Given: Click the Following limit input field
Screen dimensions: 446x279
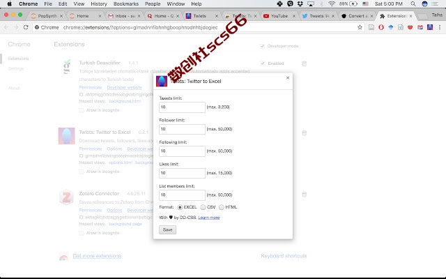Looking at the screenshot, I should [x=182, y=151].
